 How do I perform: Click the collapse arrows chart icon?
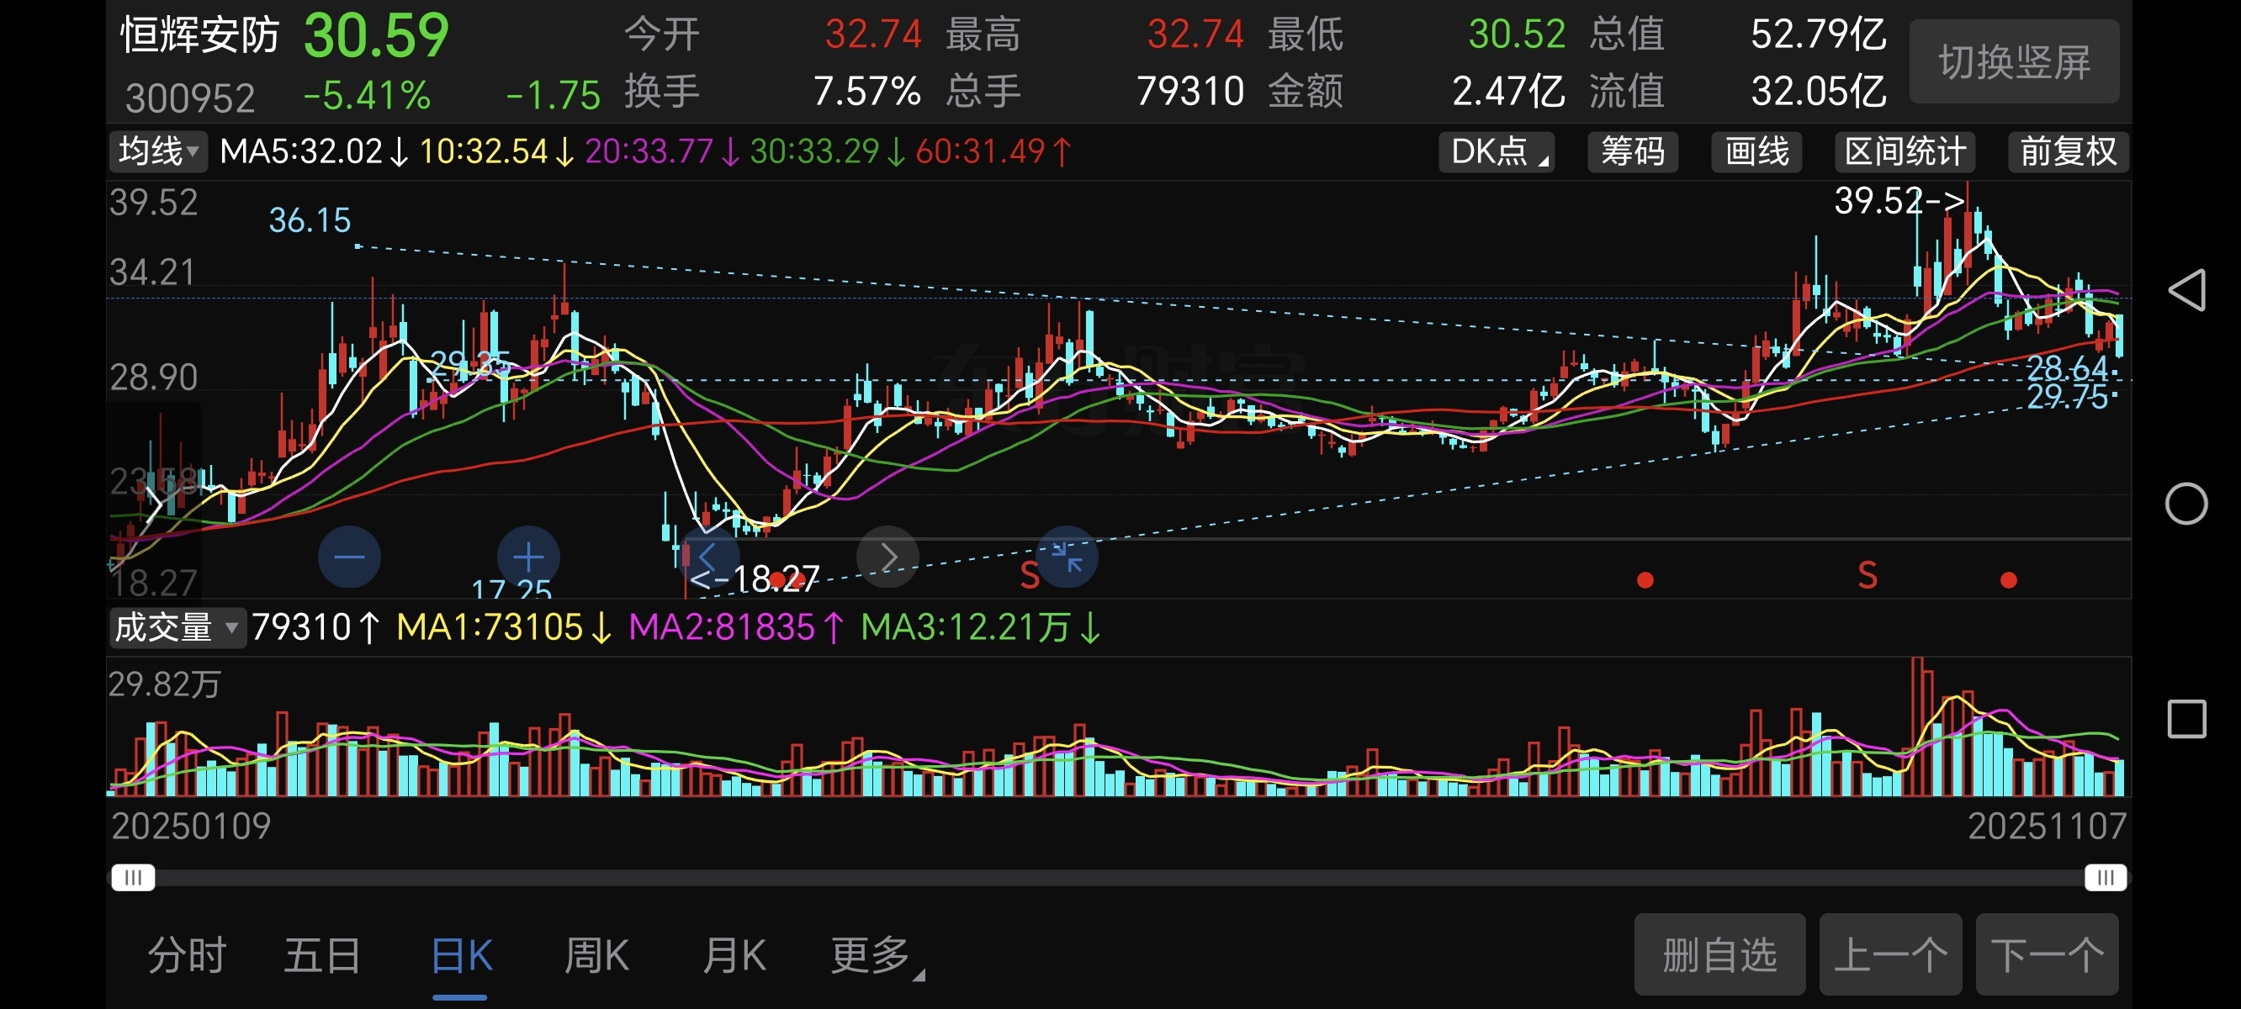click(x=1067, y=557)
